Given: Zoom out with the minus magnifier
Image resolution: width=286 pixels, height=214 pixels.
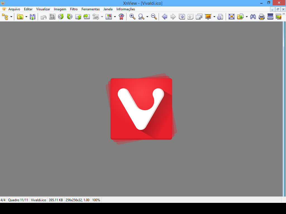Looking at the screenshot, I should [x=154, y=17].
